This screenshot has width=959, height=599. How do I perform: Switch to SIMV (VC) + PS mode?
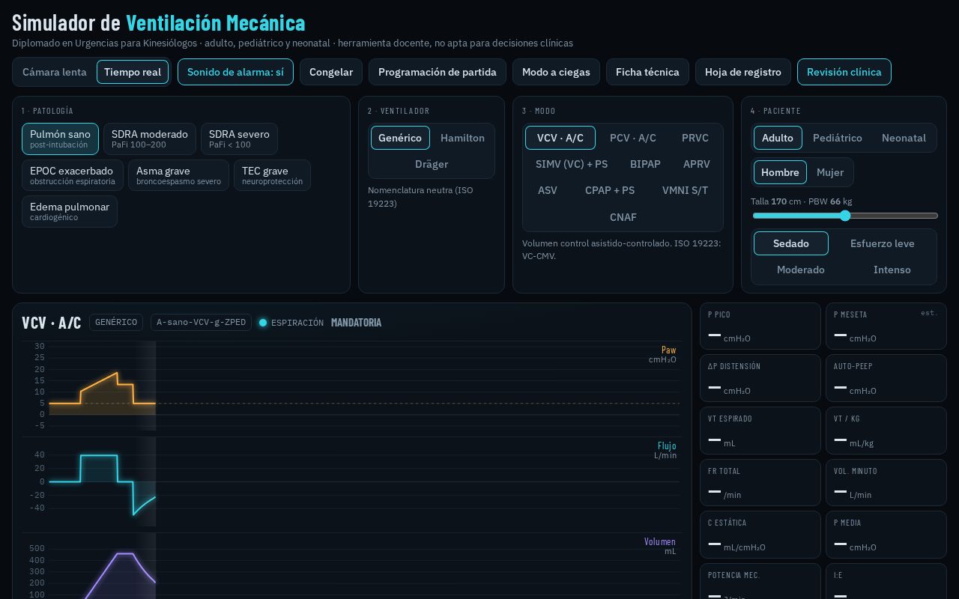572,164
